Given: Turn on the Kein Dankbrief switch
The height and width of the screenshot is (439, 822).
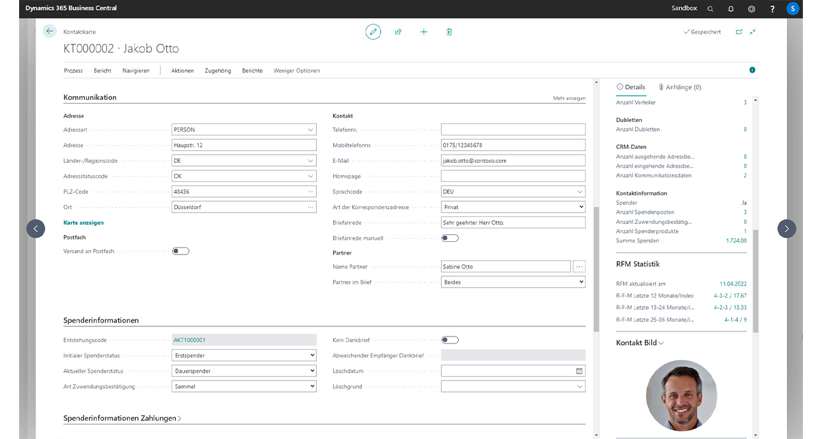Looking at the screenshot, I should click(450, 340).
